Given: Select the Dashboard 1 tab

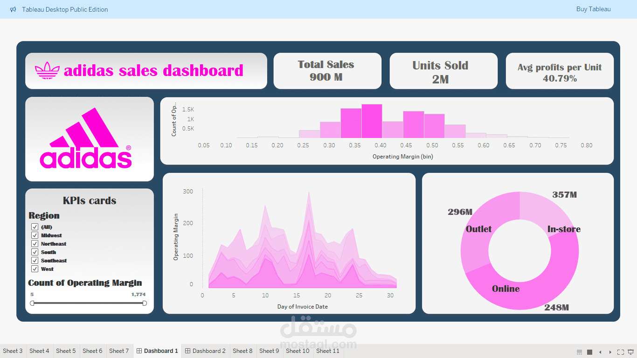Looking at the screenshot, I should [157, 351].
